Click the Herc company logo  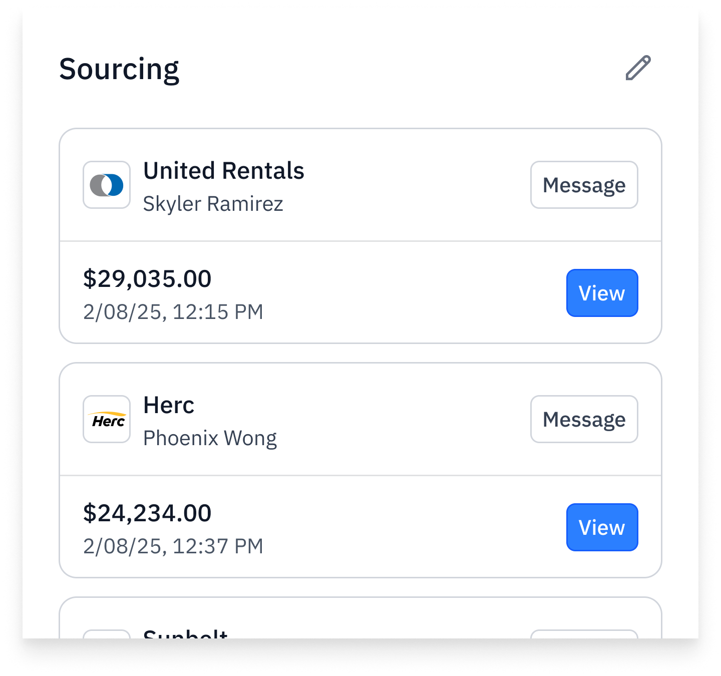click(107, 419)
